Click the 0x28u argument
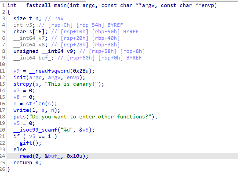This screenshot has height=176, width=238. (x=81, y=71)
